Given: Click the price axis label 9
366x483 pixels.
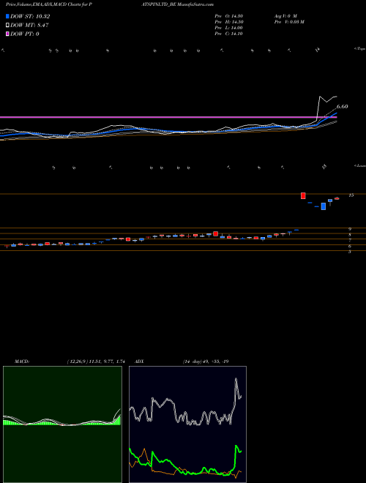Looking at the screenshot, I should [x=350, y=229].
